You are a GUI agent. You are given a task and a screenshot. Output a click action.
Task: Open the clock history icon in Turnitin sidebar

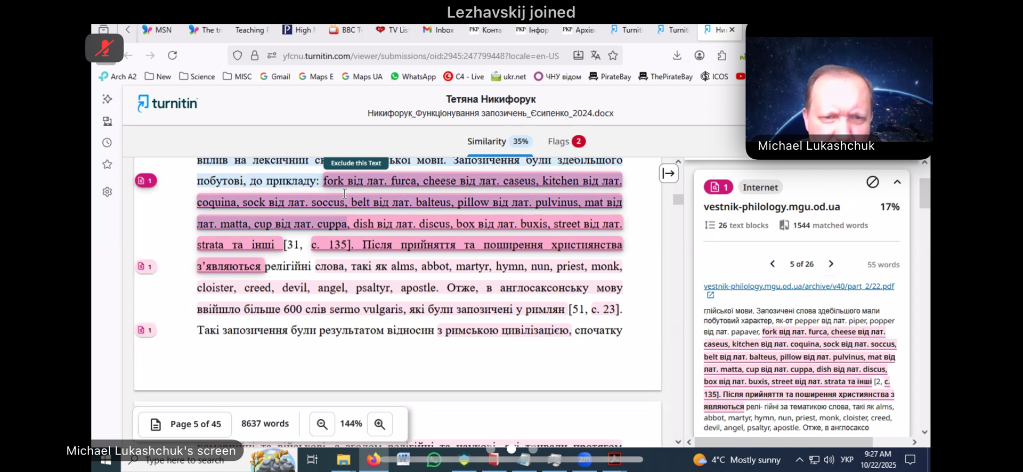click(x=107, y=143)
